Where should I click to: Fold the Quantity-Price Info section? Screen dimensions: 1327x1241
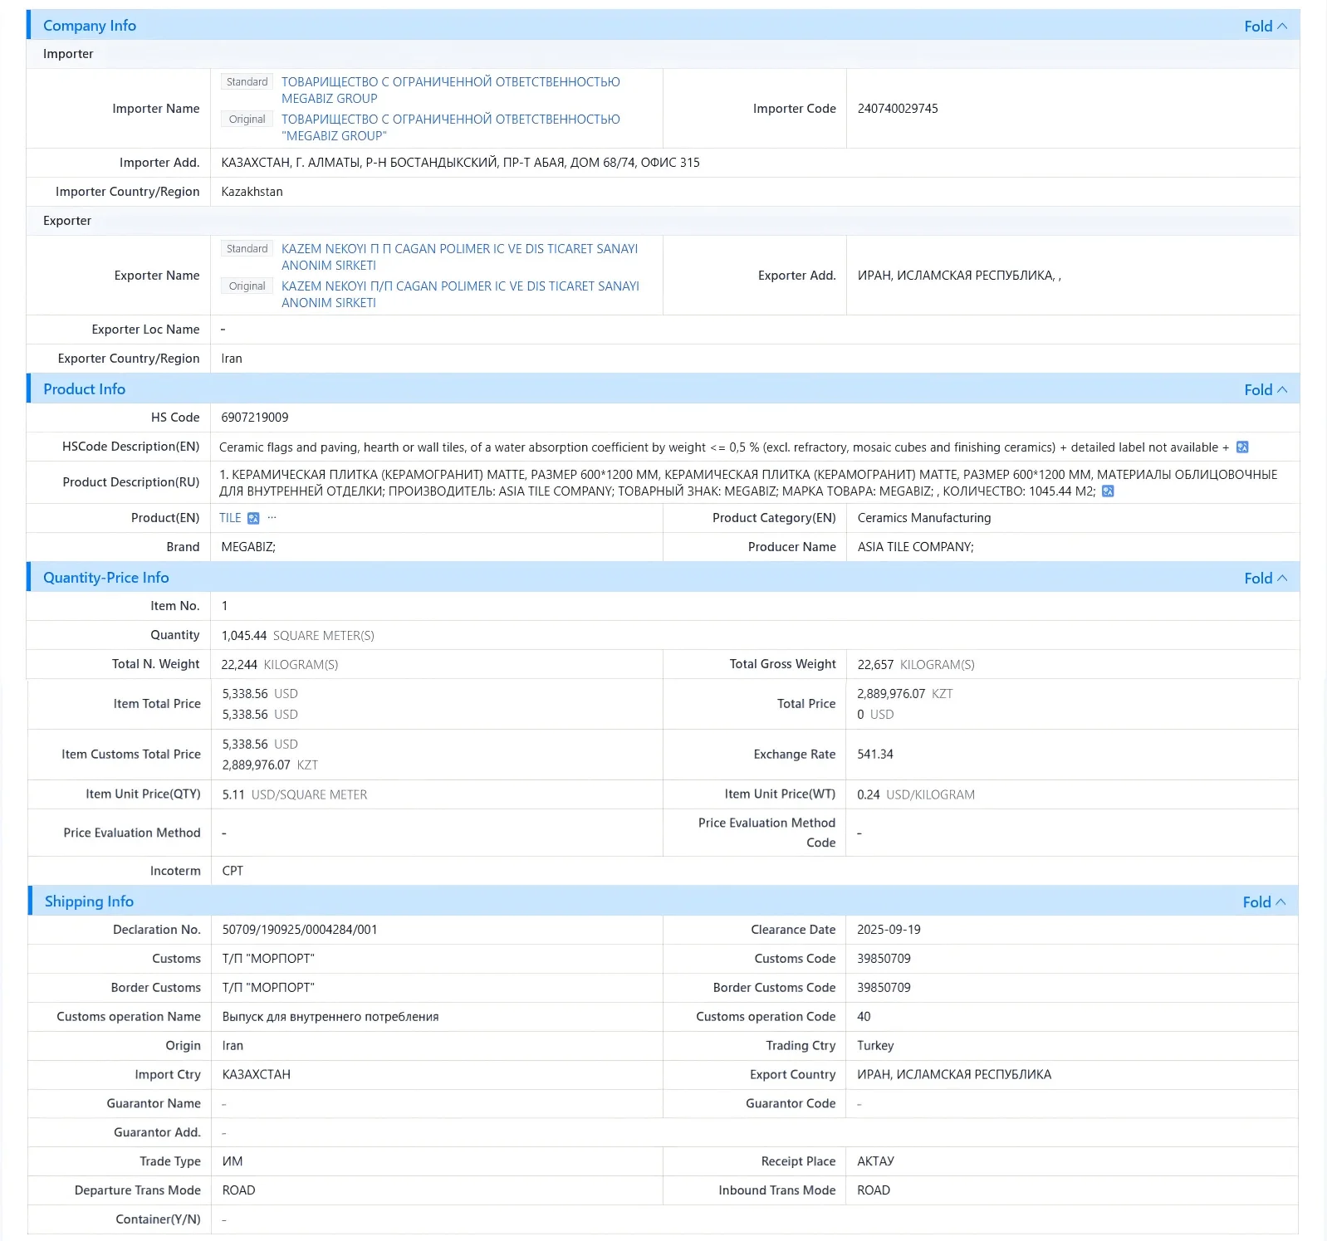pos(1266,578)
